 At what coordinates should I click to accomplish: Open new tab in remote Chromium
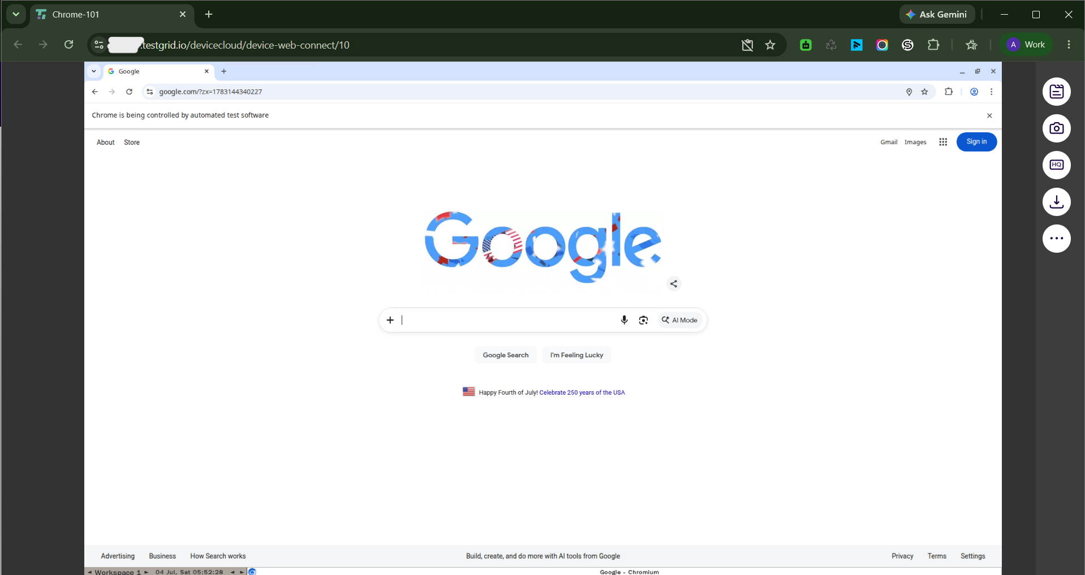pyautogui.click(x=224, y=71)
